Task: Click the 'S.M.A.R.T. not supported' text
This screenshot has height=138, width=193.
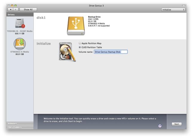Action: 99,26
